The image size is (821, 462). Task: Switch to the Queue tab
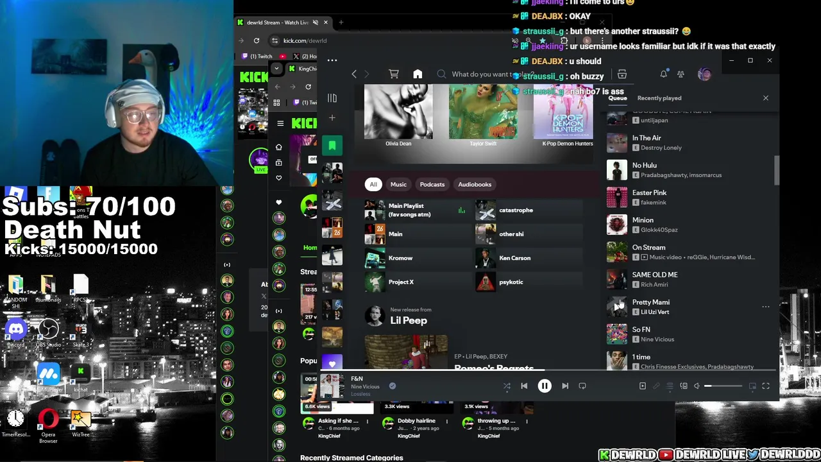pos(618,98)
